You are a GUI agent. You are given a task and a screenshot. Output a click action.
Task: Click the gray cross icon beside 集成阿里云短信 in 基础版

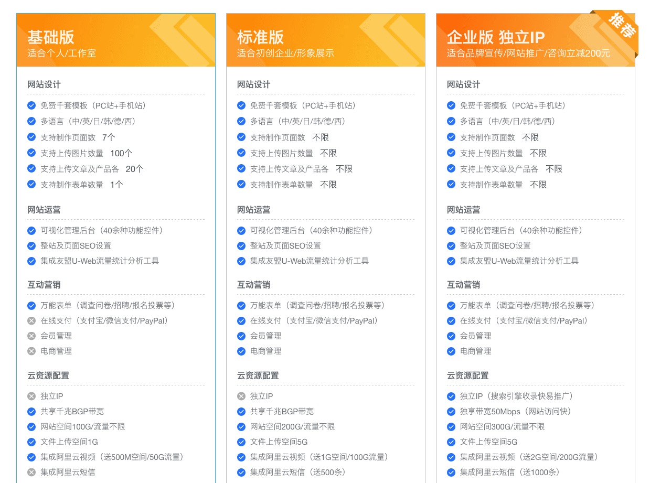tap(31, 472)
